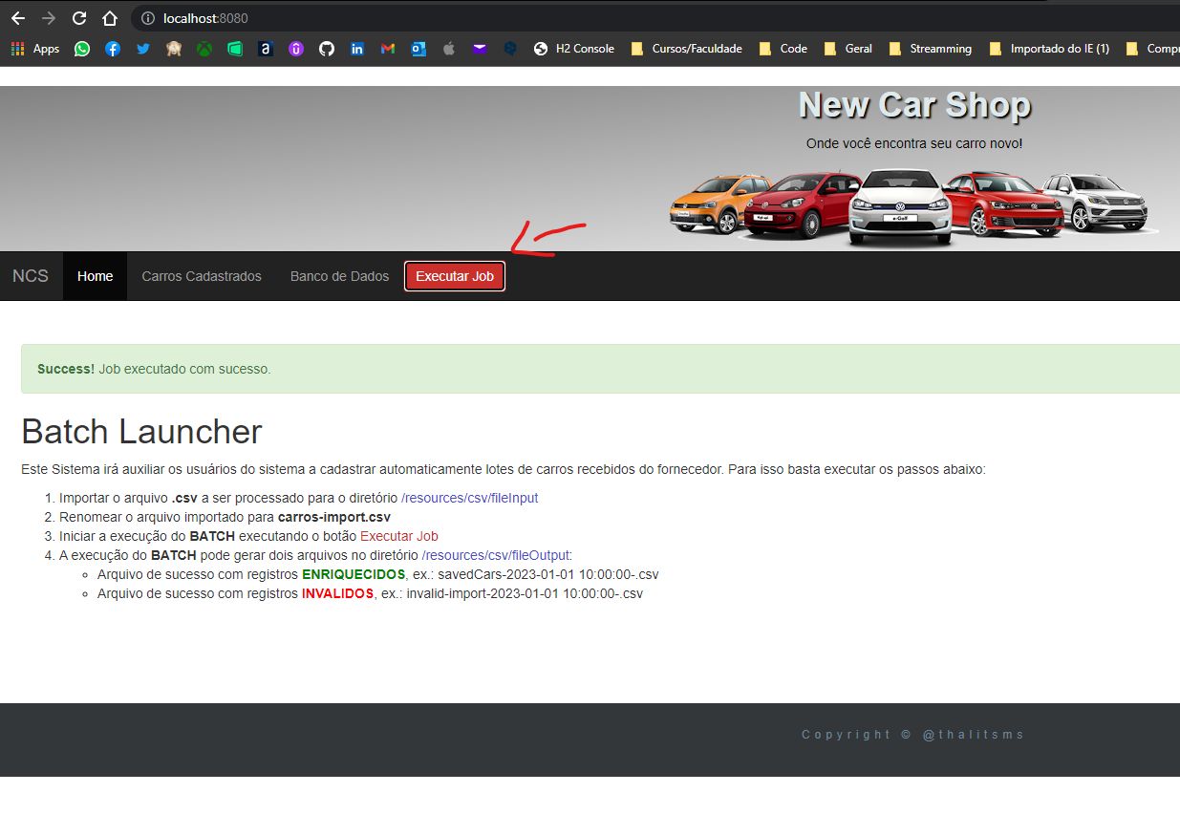Image resolution: width=1180 pixels, height=836 pixels.
Task: Open the Apps launcher grid
Action: click(17, 49)
